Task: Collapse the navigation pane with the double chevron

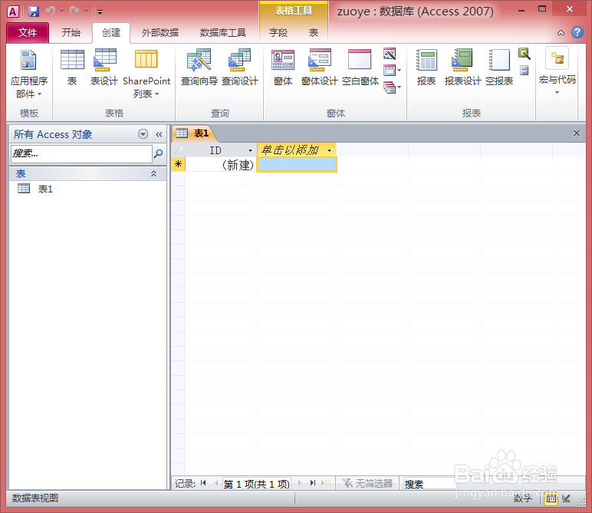Action: tap(159, 134)
